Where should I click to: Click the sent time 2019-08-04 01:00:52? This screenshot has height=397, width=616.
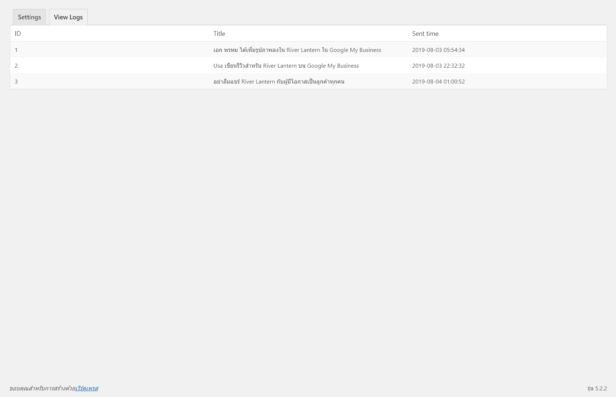438,82
